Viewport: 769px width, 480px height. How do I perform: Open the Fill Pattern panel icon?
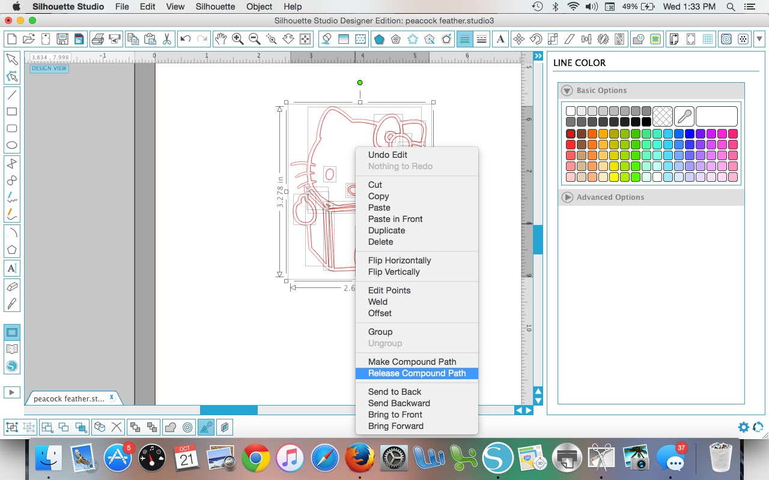point(360,39)
